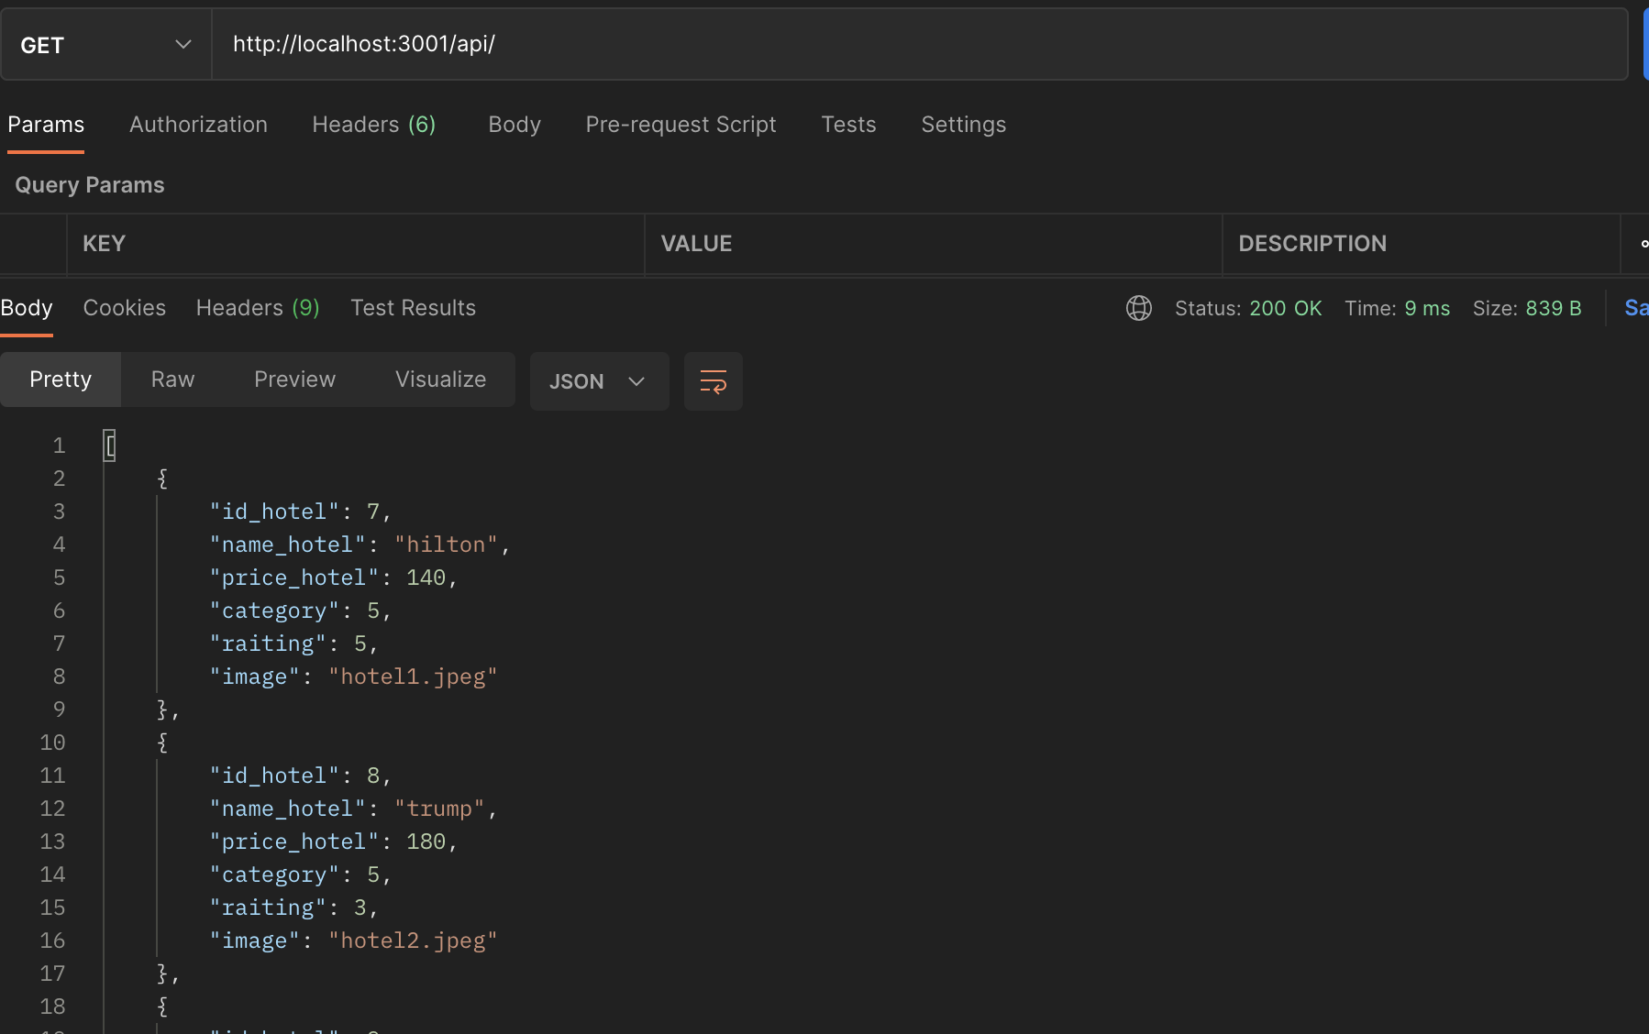Switch to the Visualize response view
The image size is (1649, 1034).
pyautogui.click(x=440, y=379)
